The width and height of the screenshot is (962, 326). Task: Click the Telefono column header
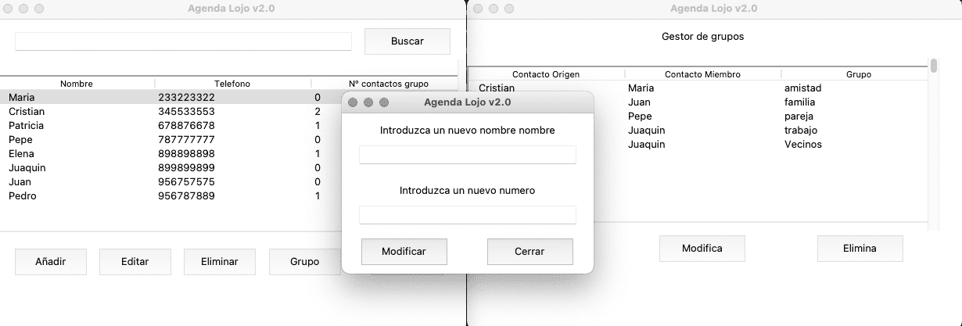click(x=232, y=84)
